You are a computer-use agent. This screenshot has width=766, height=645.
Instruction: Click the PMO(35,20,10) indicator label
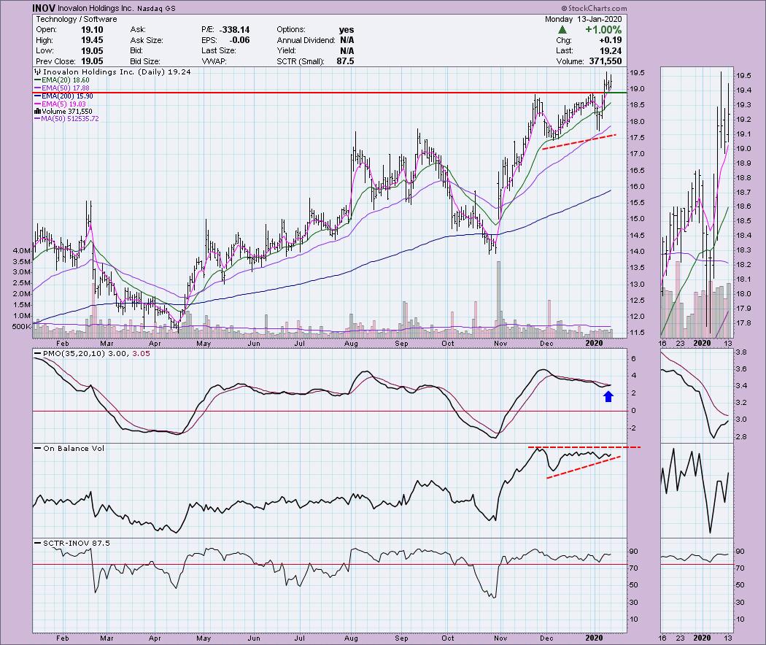point(74,353)
